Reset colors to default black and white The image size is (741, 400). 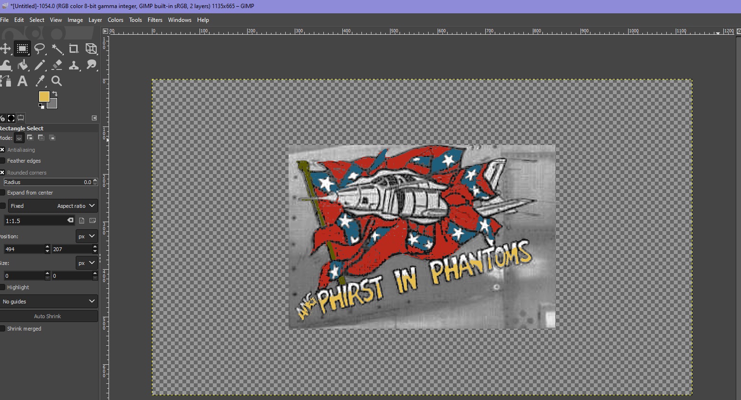41,106
